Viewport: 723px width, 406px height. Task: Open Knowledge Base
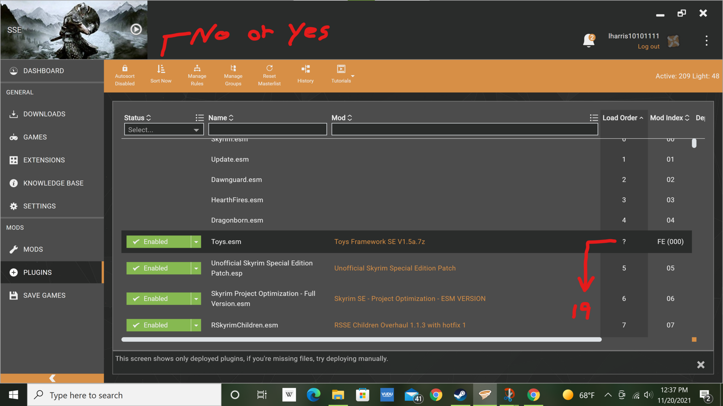point(52,183)
